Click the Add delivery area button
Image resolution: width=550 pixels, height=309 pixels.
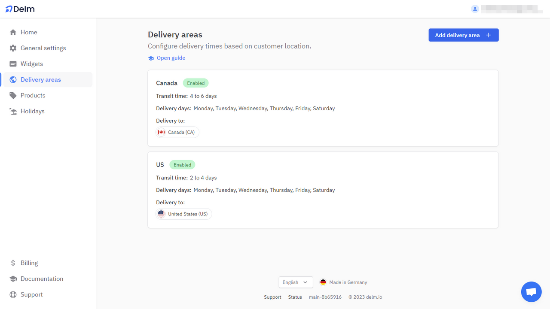[464, 35]
